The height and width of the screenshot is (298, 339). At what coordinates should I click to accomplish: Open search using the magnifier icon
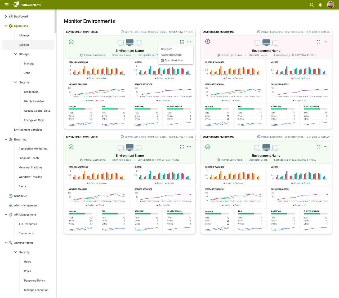pos(312,5)
